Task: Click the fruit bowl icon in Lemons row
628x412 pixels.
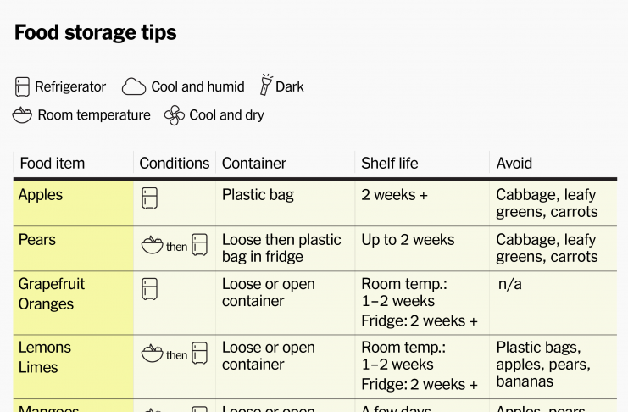Action: tap(153, 353)
